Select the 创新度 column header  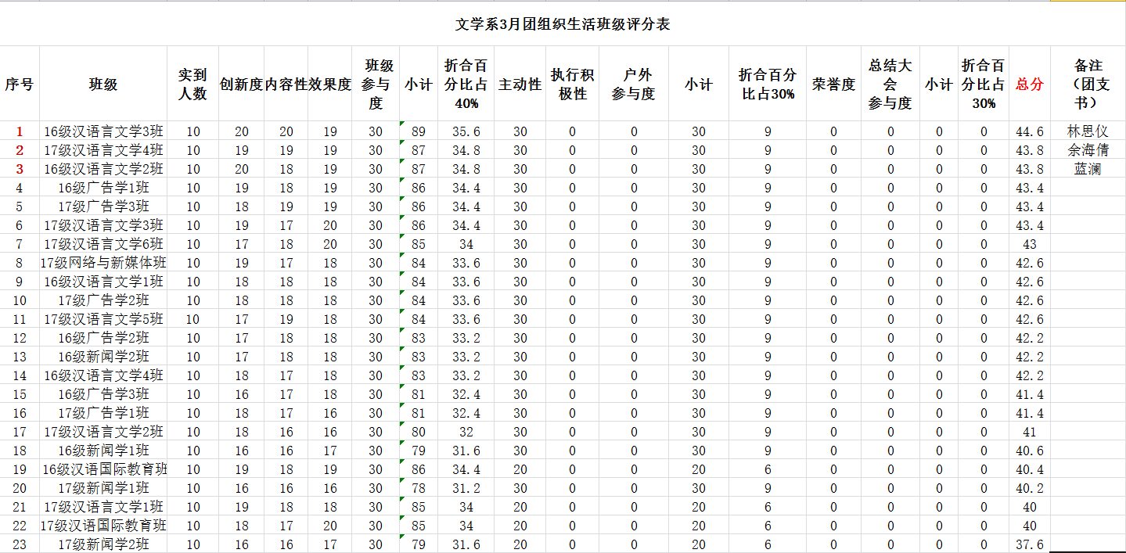point(241,84)
